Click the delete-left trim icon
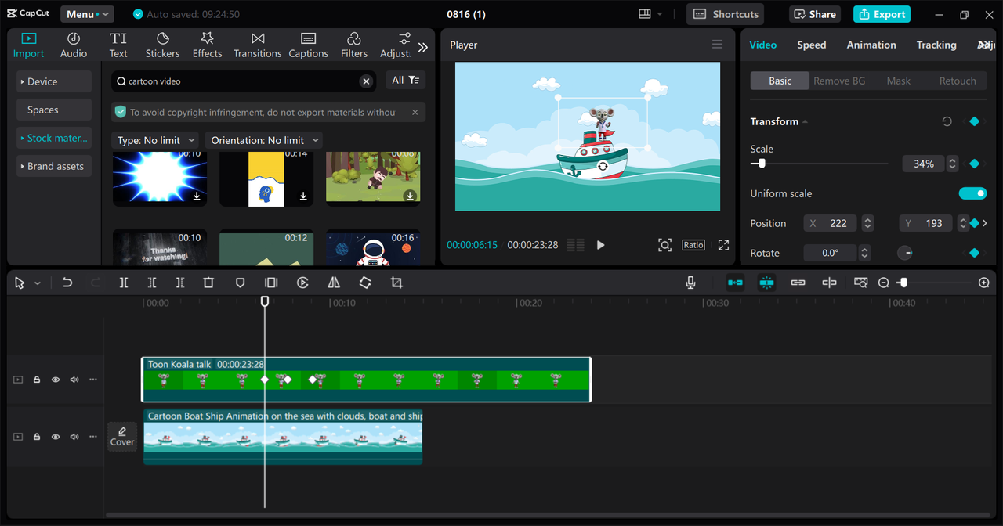The image size is (1003, 526). pos(152,283)
